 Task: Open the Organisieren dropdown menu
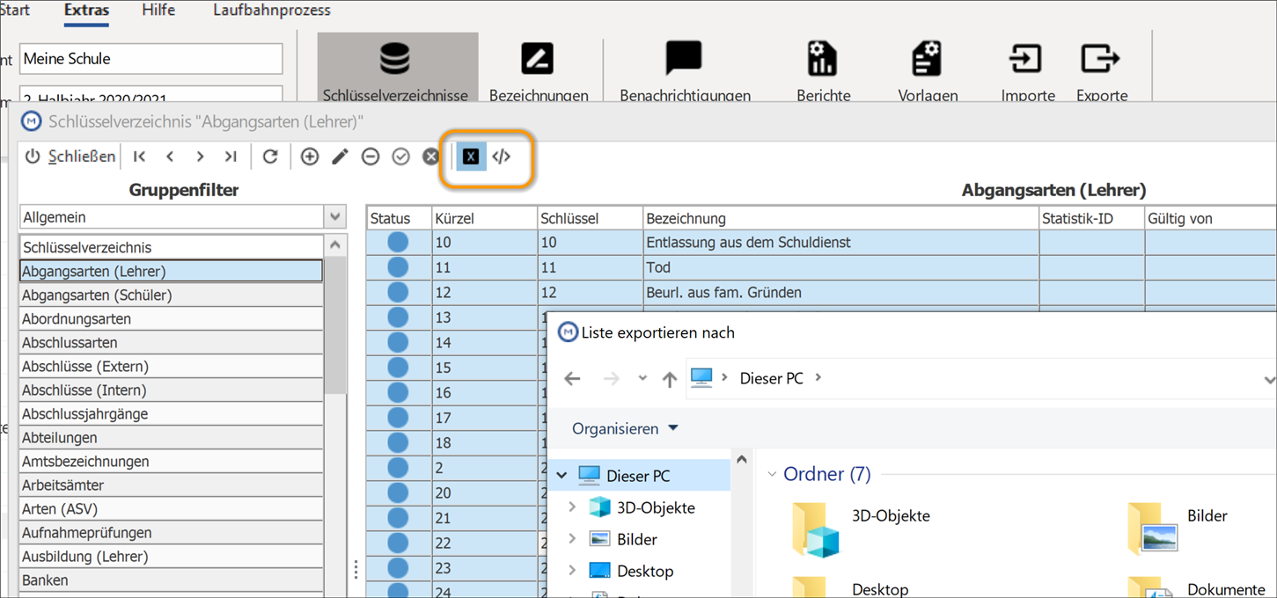[x=625, y=429]
